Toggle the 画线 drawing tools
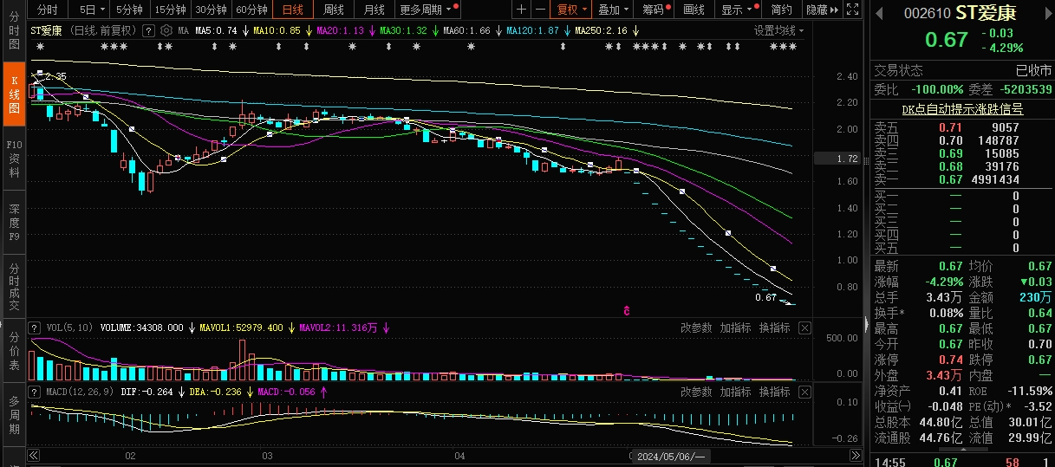 tap(694, 10)
